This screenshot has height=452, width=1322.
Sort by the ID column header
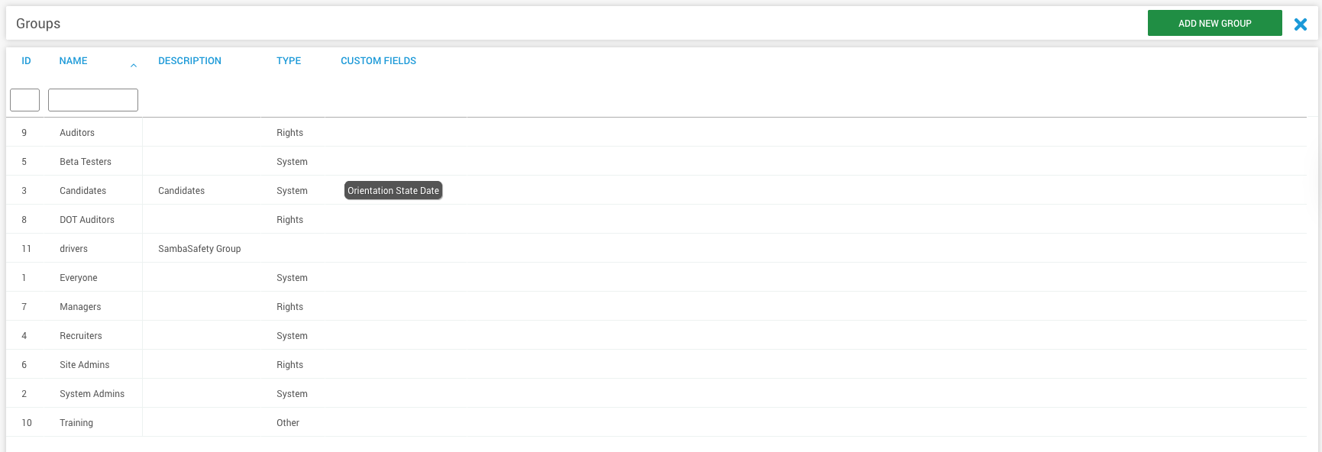[26, 61]
